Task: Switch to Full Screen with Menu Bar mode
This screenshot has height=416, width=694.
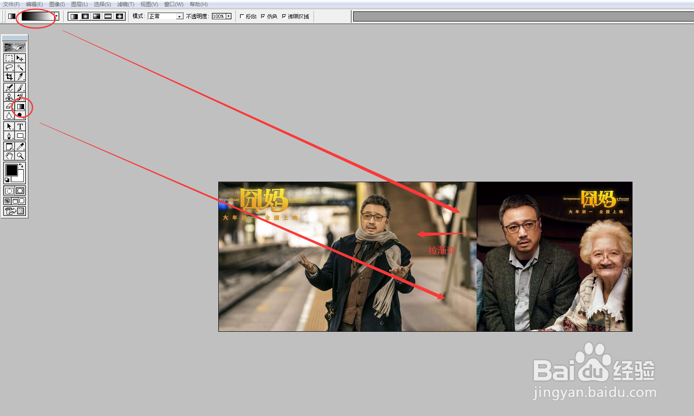Action: 14,201
